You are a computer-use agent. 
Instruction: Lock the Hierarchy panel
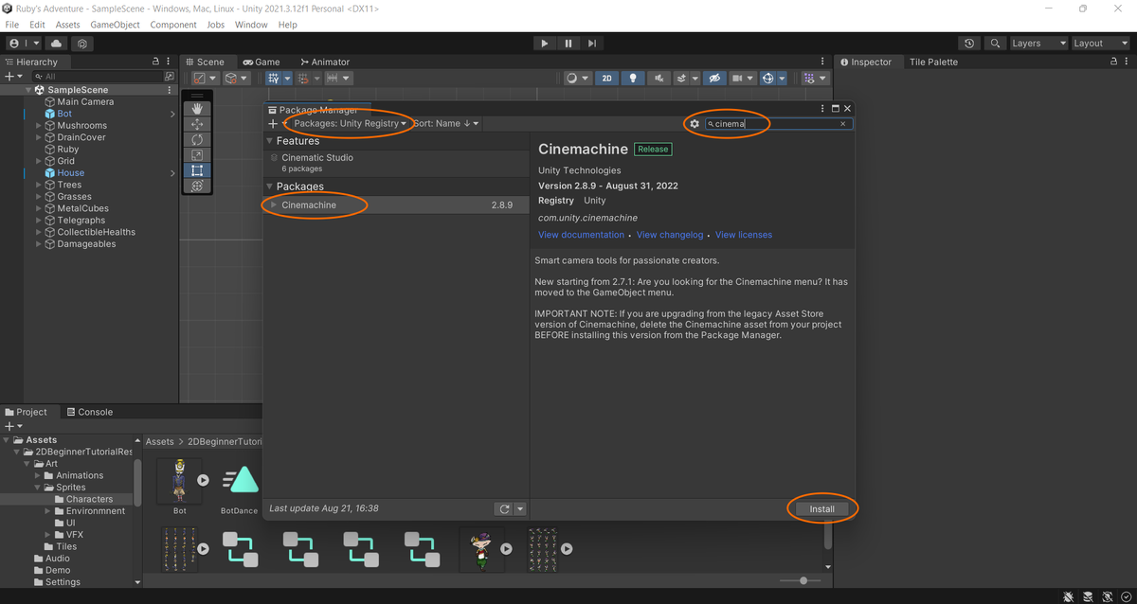(155, 62)
